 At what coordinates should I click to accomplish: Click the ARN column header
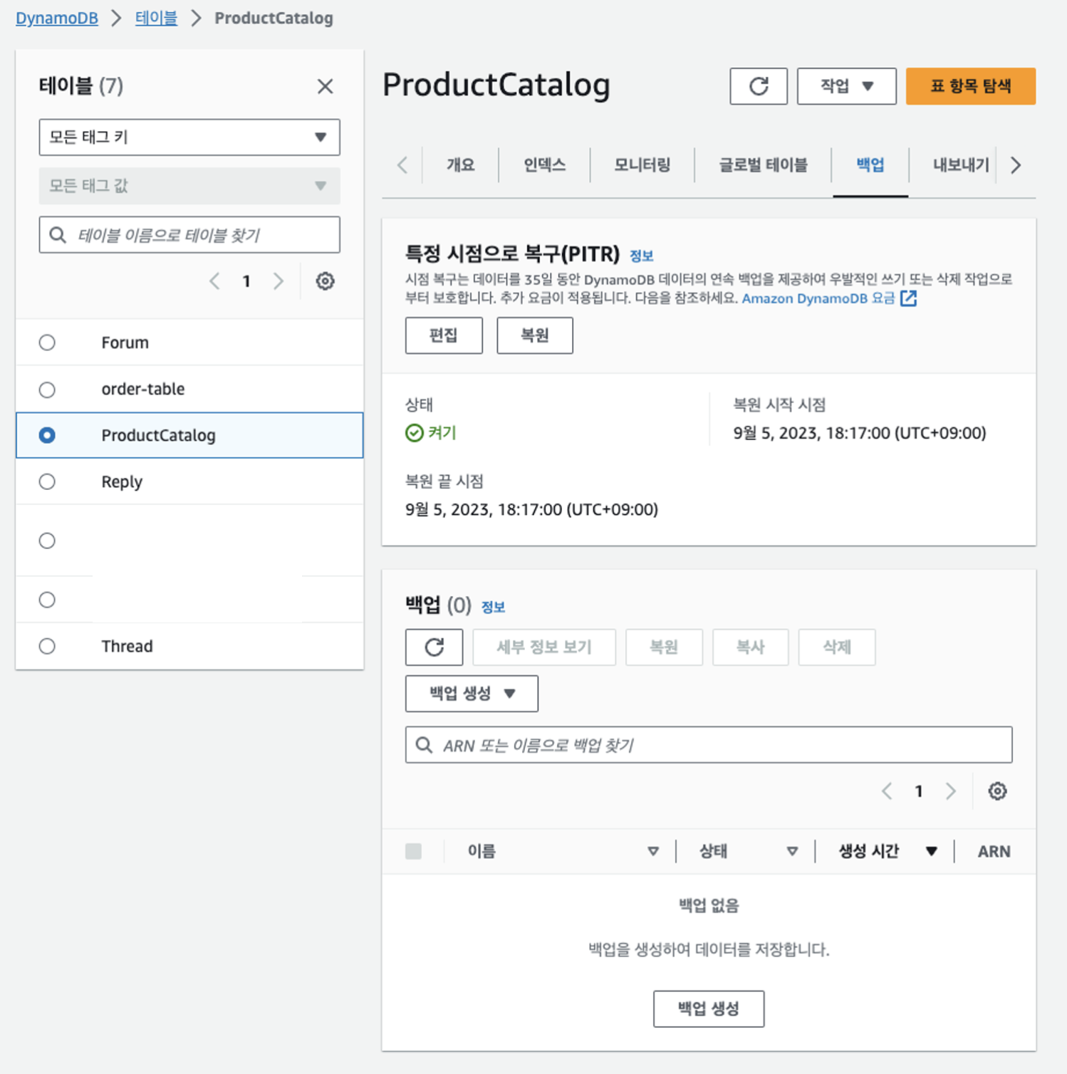click(994, 852)
